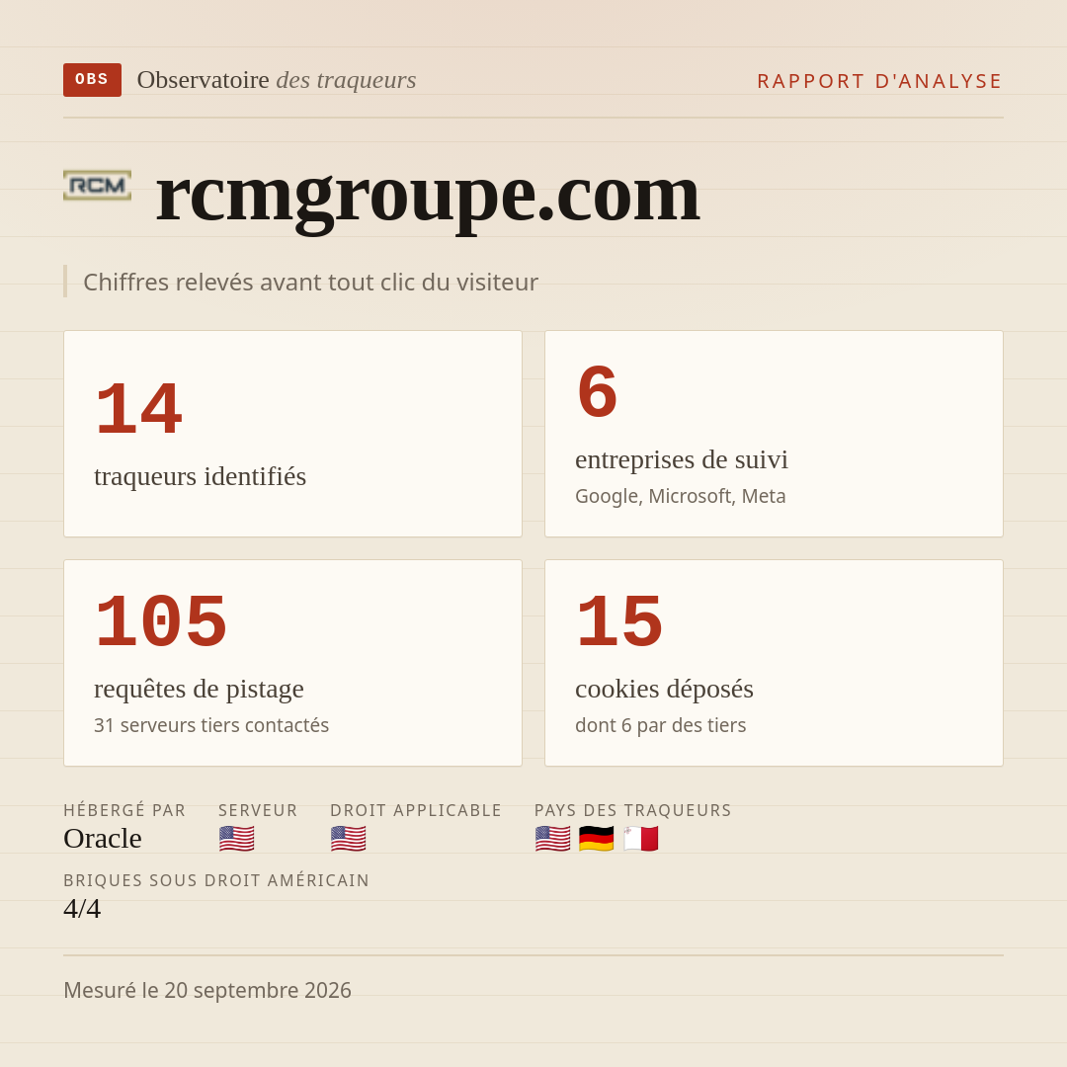Click the 'dont 6 par des tiers' text

tap(660, 725)
